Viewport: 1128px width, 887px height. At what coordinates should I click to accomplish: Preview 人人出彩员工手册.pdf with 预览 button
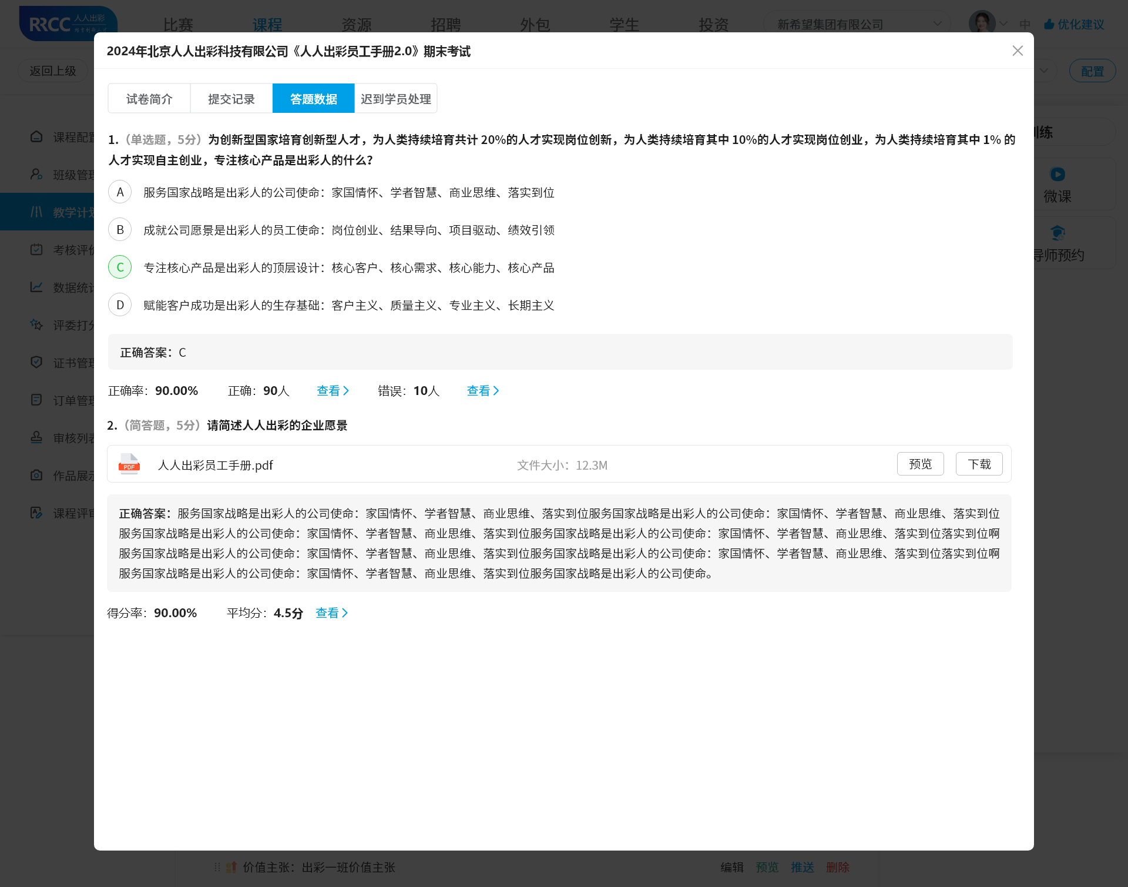921,464
